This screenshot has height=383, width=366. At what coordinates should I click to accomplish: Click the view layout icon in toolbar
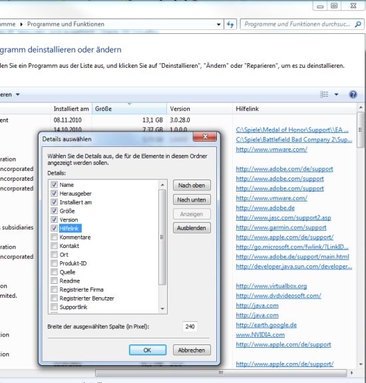(x=324, y=94)
